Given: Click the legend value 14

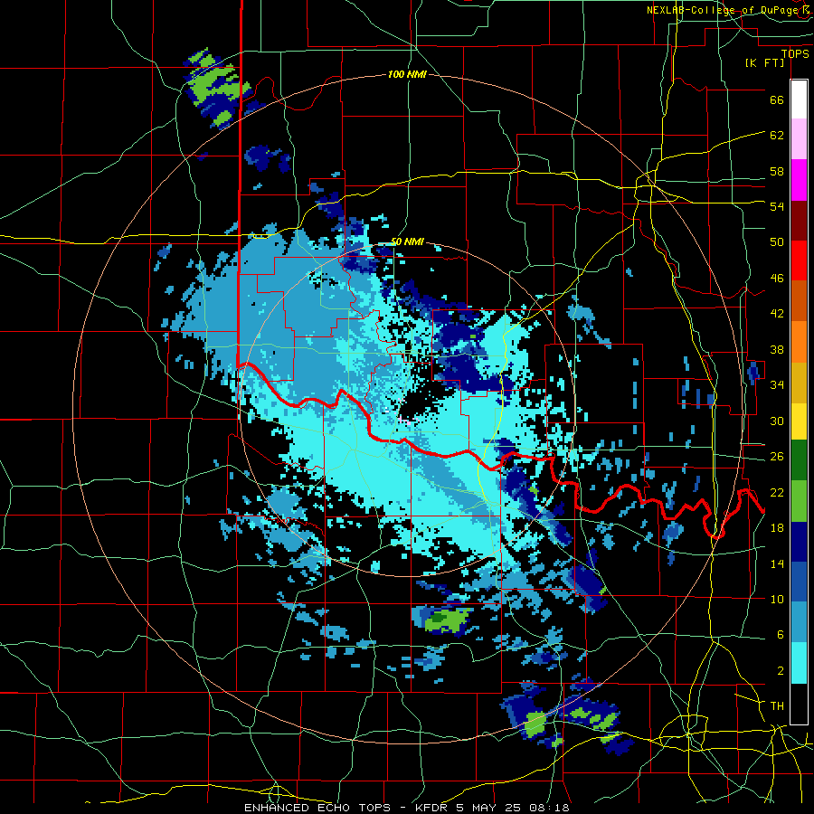Looking at the screenshot, I should click(777, 563).
